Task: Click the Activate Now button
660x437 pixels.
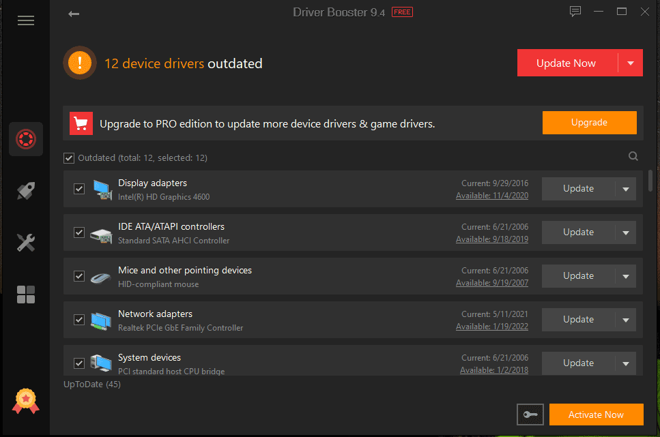Action: (596, 415)
